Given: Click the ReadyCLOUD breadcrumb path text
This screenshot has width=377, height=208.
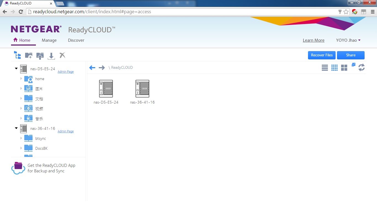Looking at the screenshot, I should tap(122, 67).
